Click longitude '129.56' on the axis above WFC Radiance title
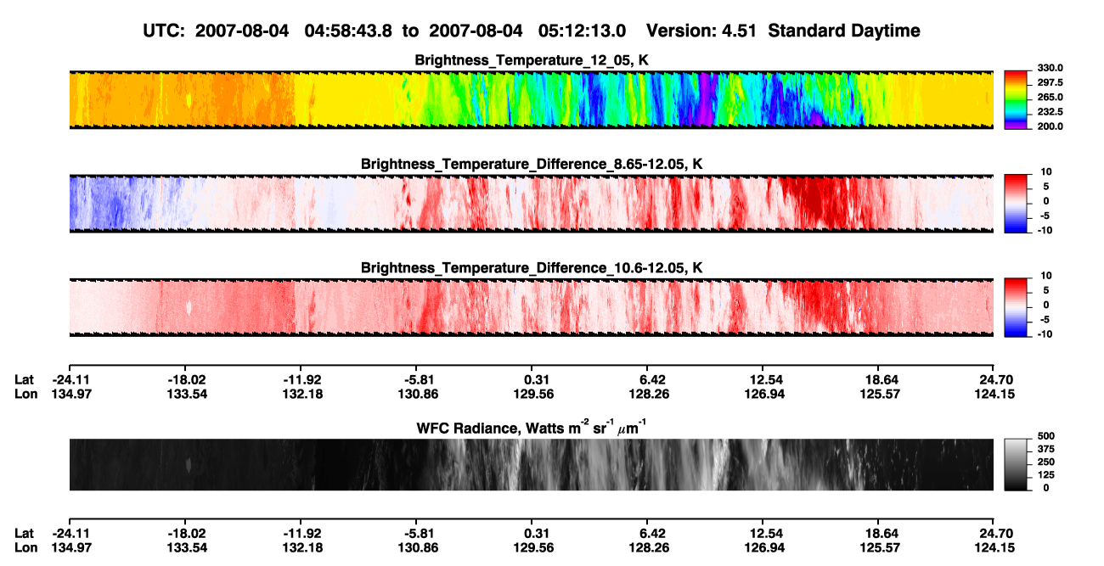The height and width of the screenshot is (566, 1104). click(531, 394)
